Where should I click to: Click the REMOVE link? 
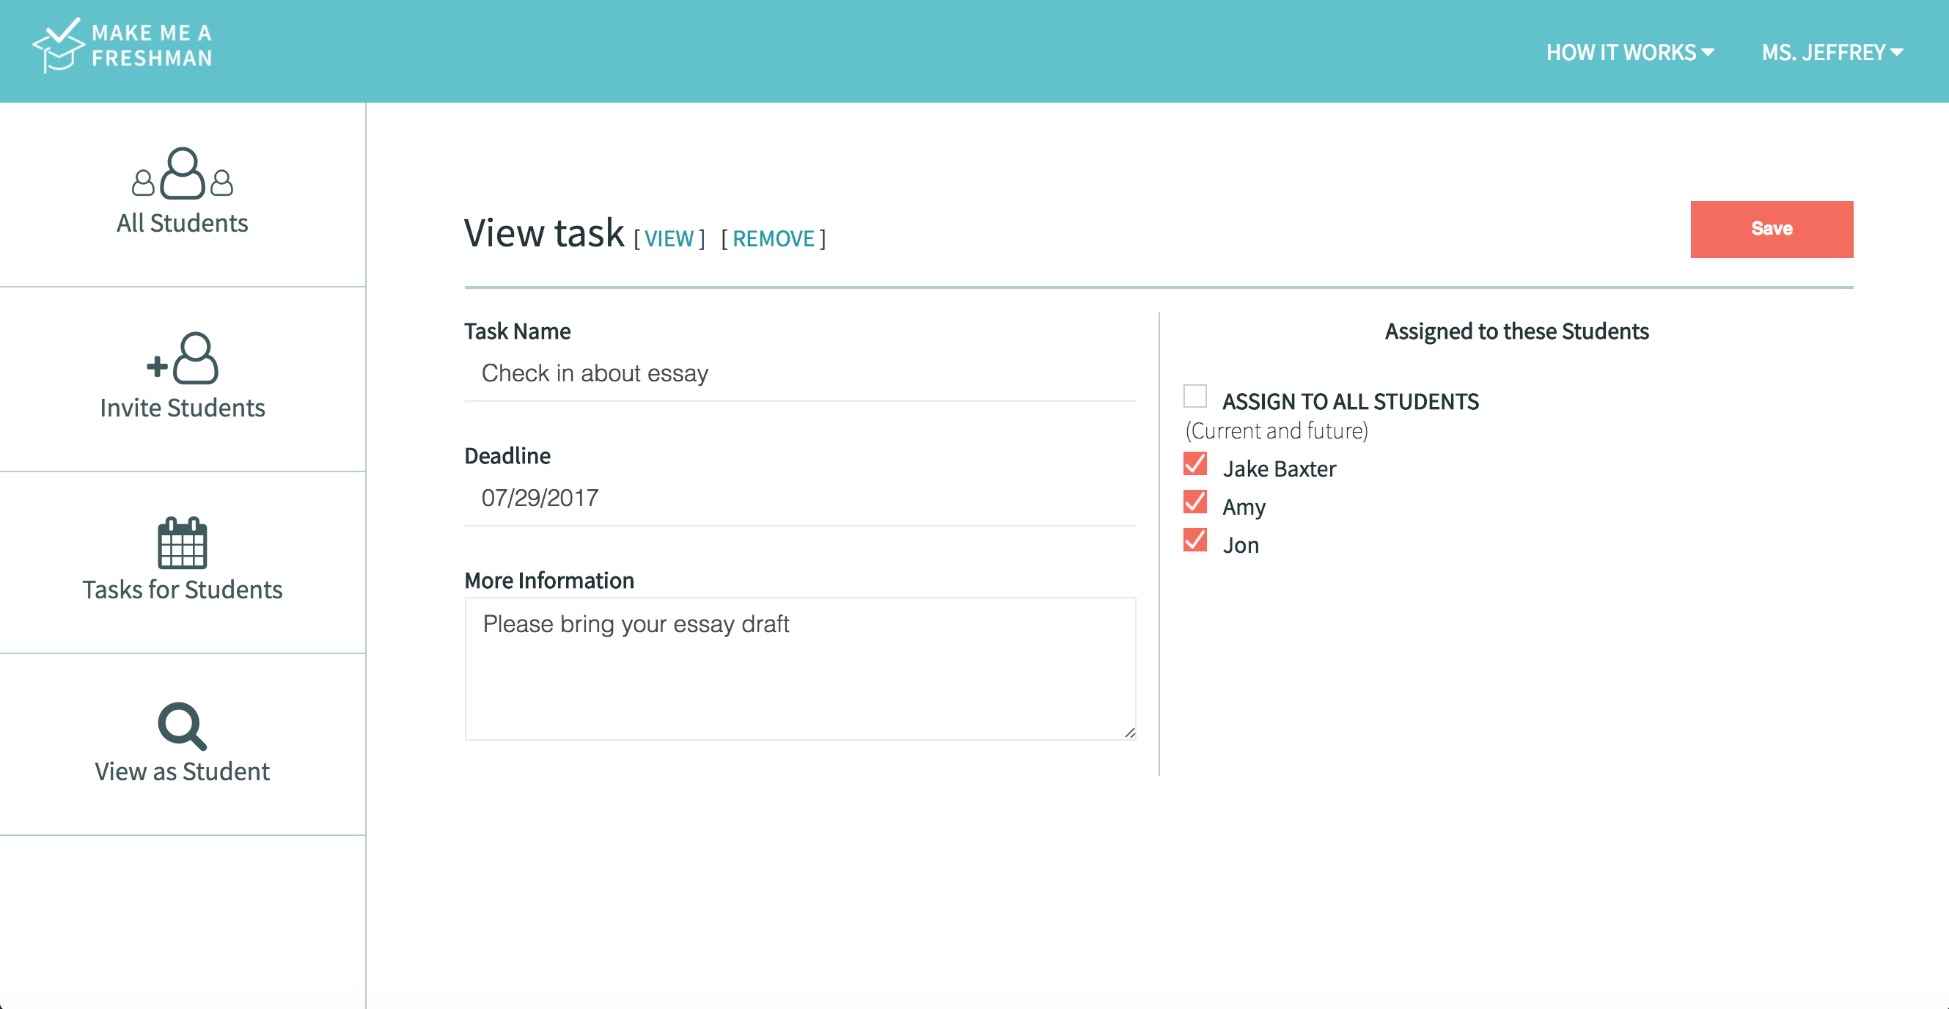(x=774, y=239)
